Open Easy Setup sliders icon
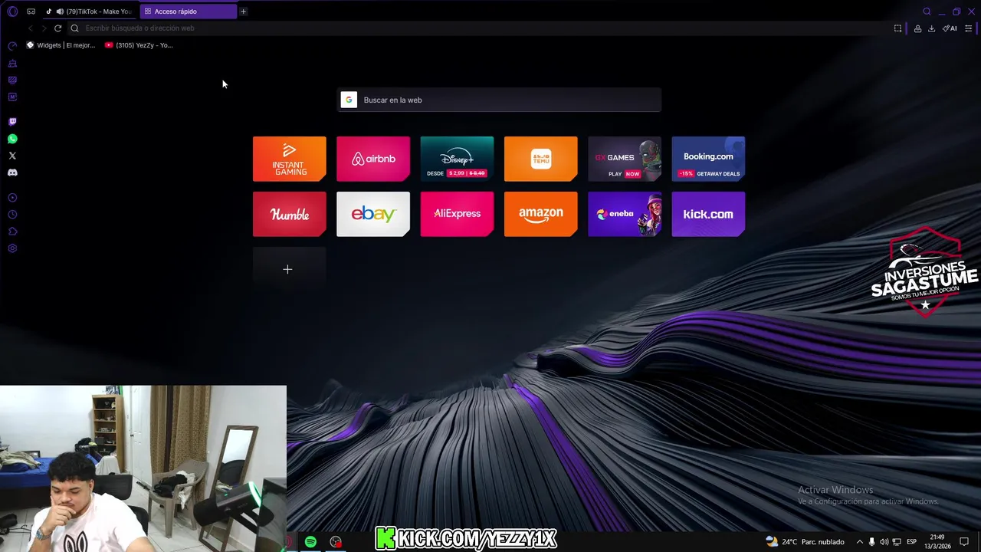This screenshot has height=552, width=981. click(968, 28)
